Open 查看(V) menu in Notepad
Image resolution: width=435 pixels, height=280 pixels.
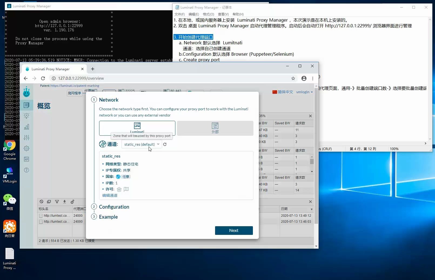tap(223, 14)
